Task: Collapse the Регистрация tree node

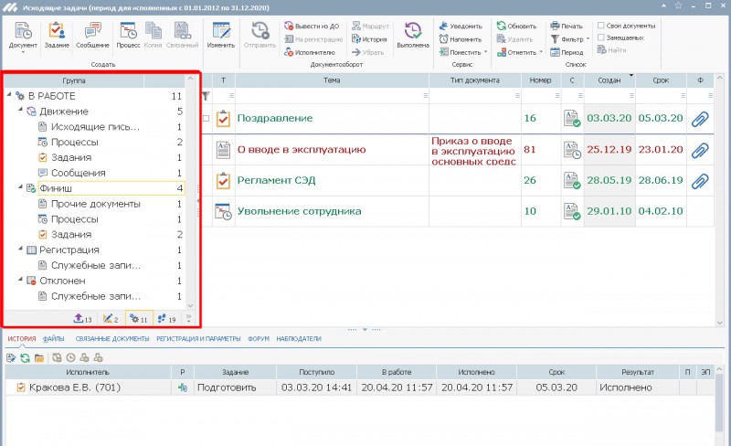Action: (20, 249)
